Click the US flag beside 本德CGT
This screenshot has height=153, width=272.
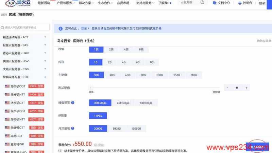tap(7, 136)
